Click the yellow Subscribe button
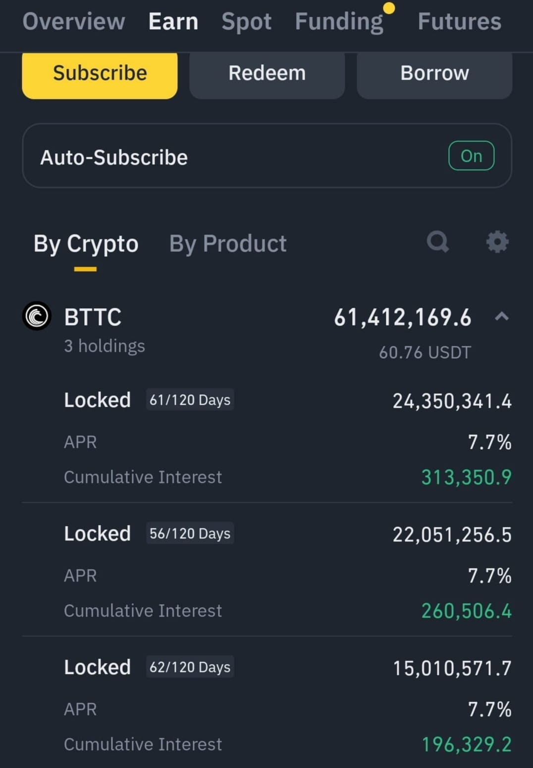 click(100, 74)
